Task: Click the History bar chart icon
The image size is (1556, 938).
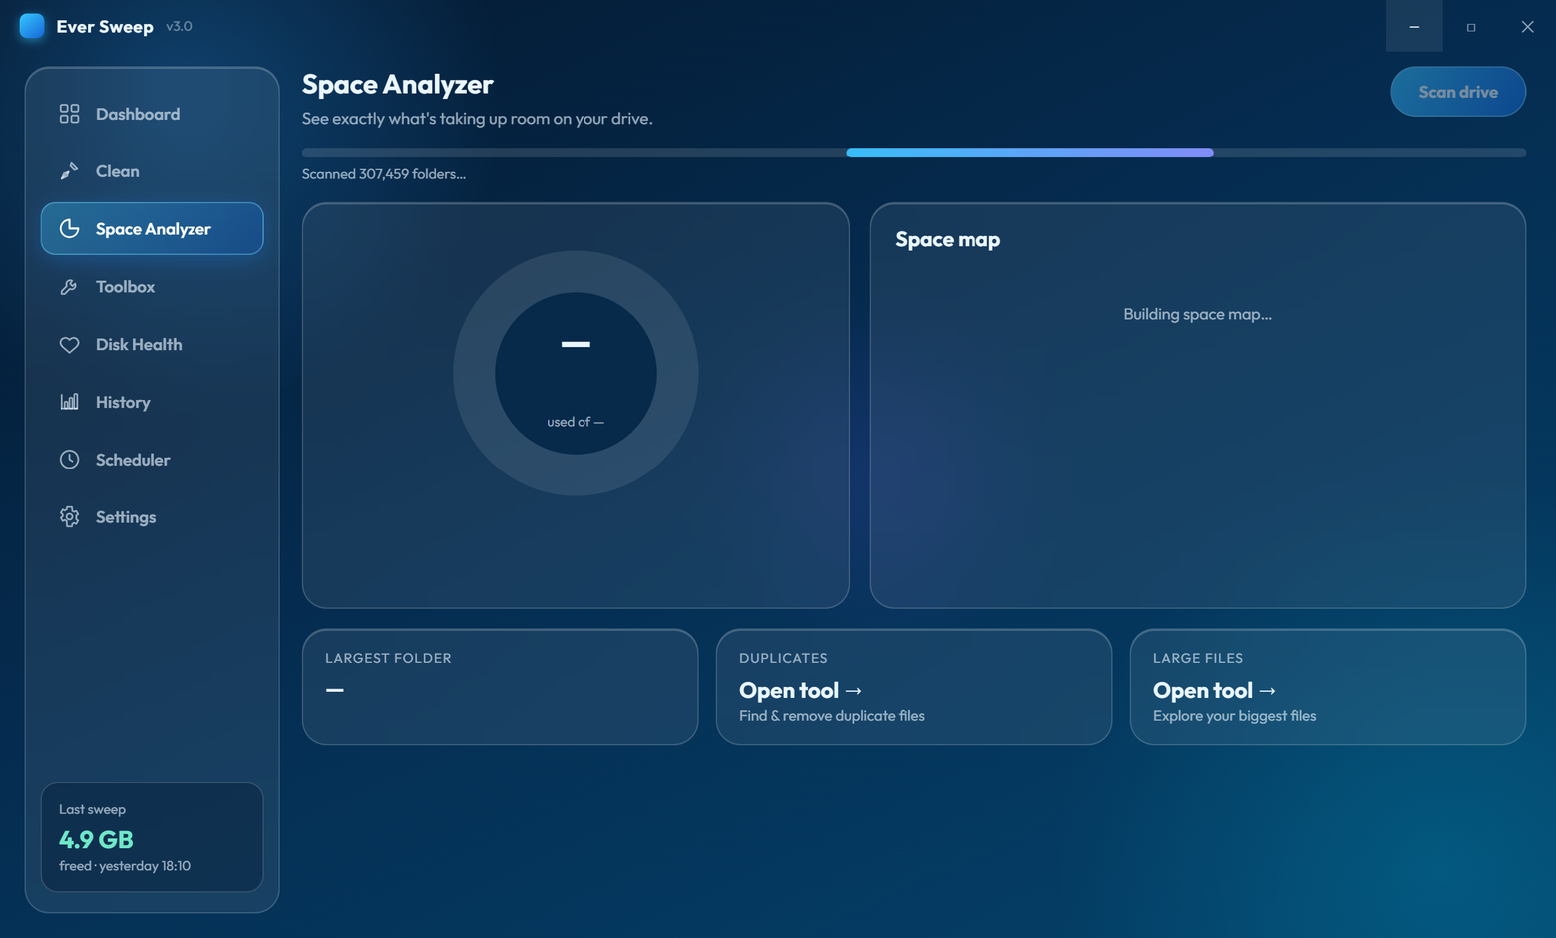Action: click(69, 402)
